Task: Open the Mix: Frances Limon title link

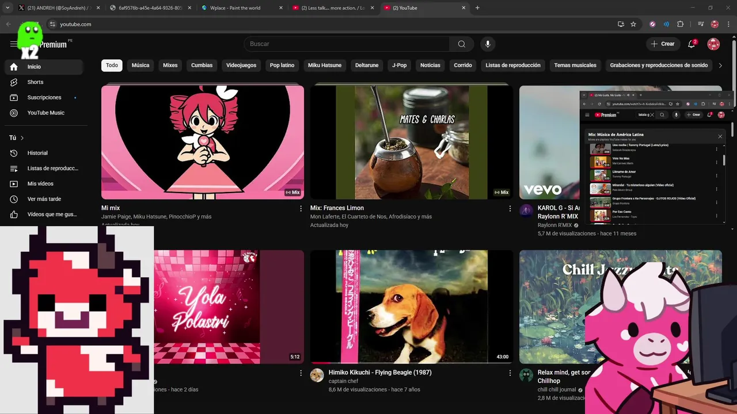Action: (x=337, y=208)
